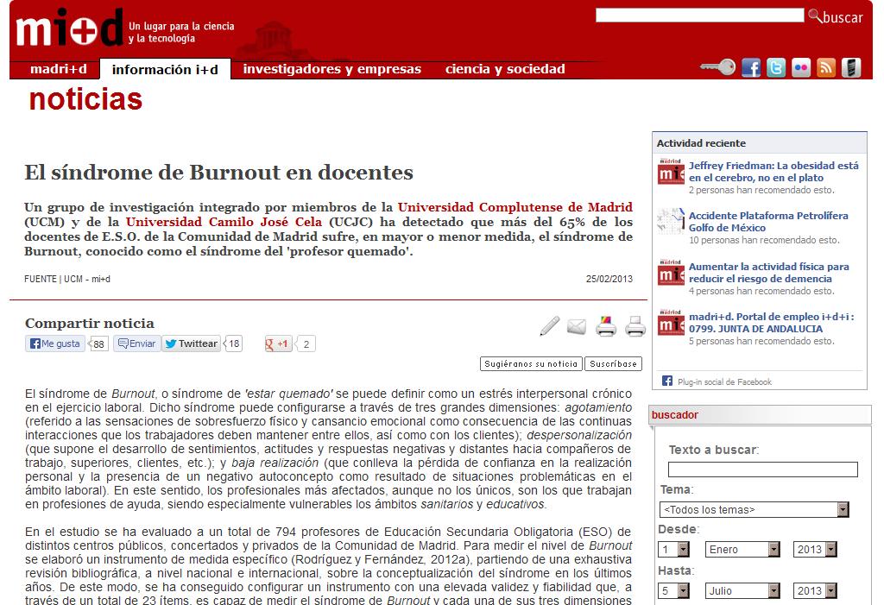Select the información i+d tab
The height and width of the screenshot is (605, 884).
165,69
